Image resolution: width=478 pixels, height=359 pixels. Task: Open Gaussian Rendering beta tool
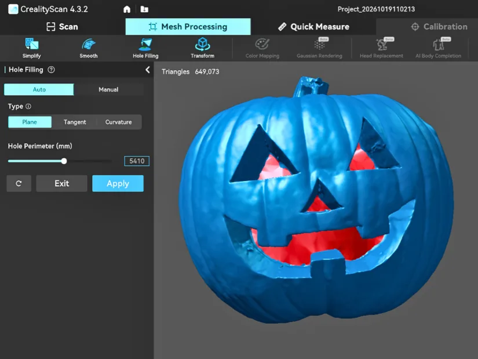pos(319,48)
